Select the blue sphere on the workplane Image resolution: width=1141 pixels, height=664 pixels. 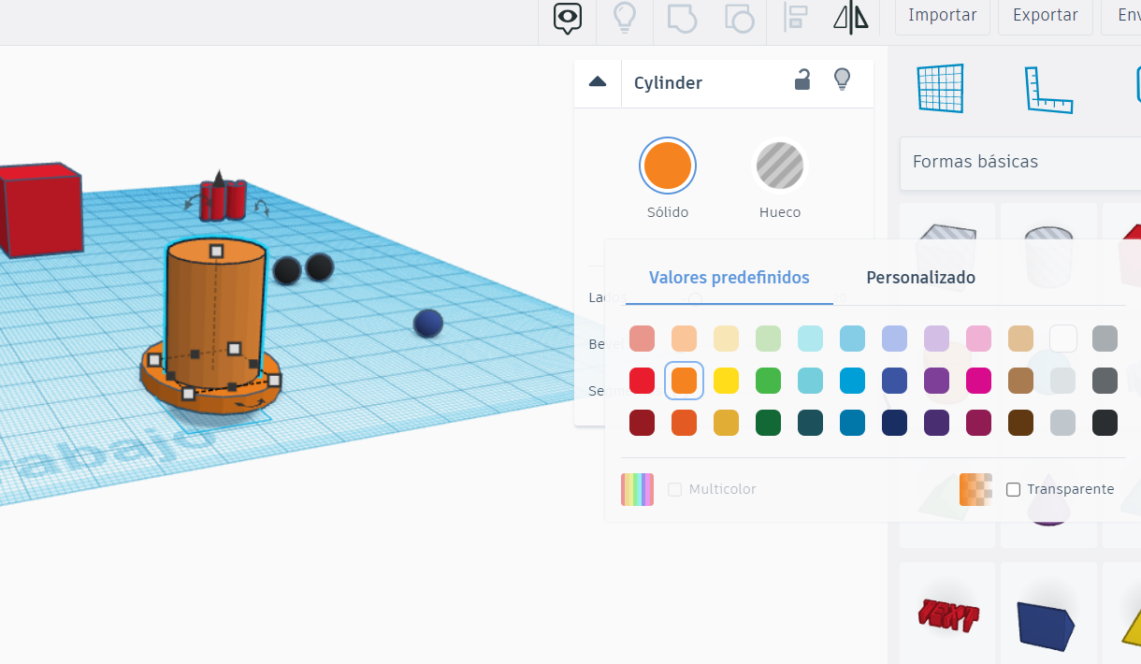[428, 324]
